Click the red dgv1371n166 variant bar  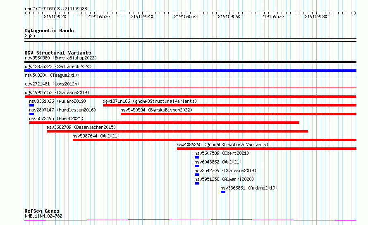230,105
